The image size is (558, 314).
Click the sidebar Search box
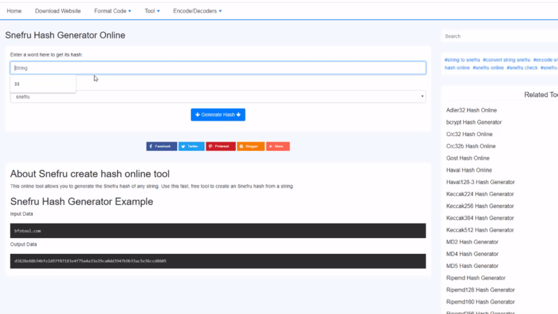(499, 36)
